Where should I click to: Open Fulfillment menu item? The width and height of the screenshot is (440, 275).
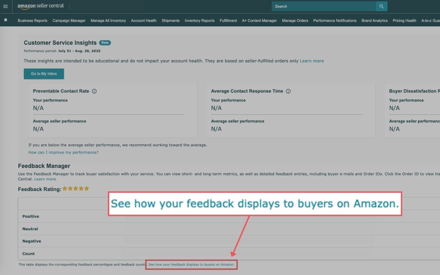pyautogui.click(x=228, y=21)
